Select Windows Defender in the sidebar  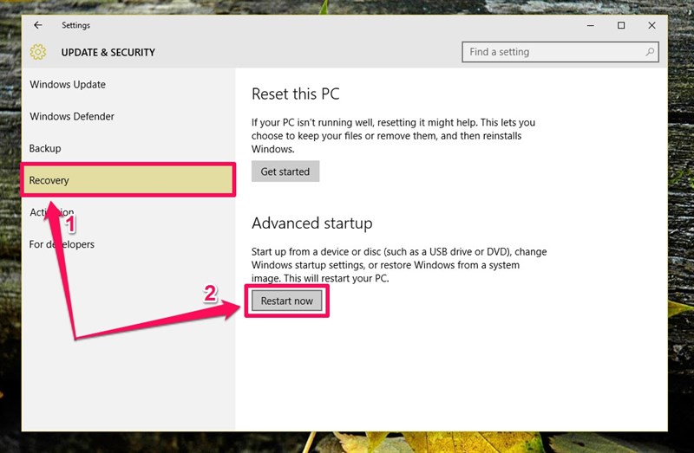point(72,117)
